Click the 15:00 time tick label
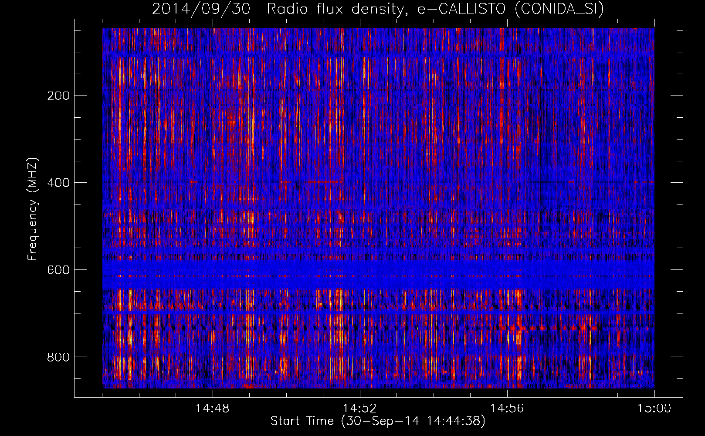This screenshot has width=705, height=436. click(x=654, y=409)
